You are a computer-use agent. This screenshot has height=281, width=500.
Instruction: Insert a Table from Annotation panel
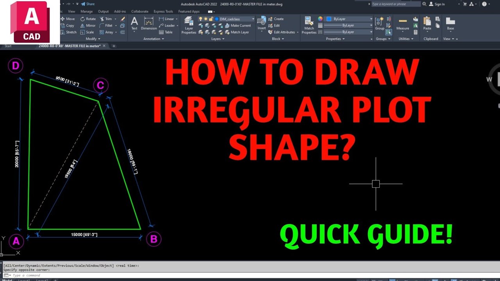(166, 32)
